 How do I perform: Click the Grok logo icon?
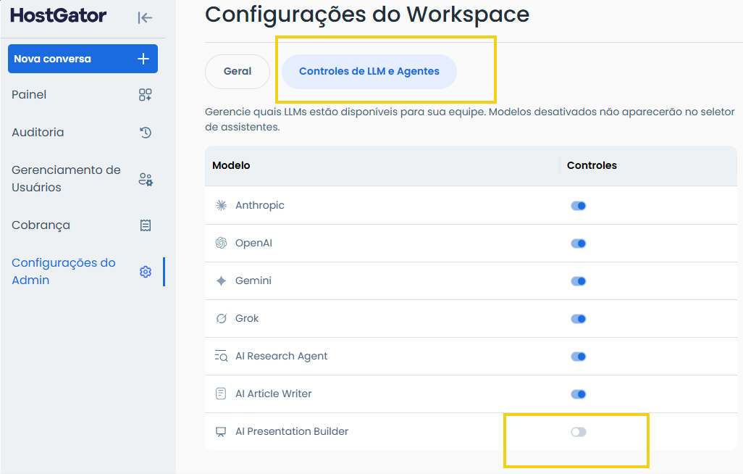[221, 318]
